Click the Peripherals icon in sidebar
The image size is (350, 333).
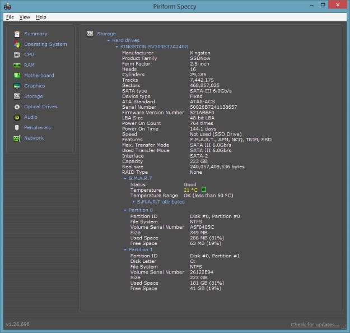(x=17, y=127)
